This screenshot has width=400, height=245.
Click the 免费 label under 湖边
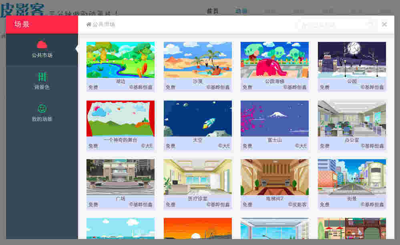coord(93,87)
